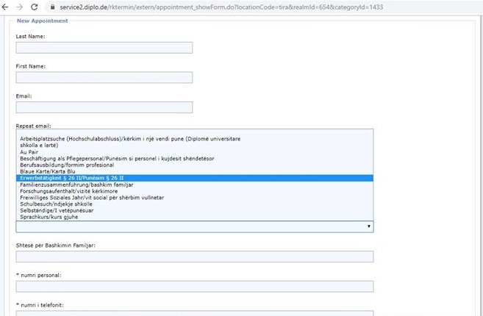Click the Shtesë për Bashkimin Familjar field

pos(195,256)
